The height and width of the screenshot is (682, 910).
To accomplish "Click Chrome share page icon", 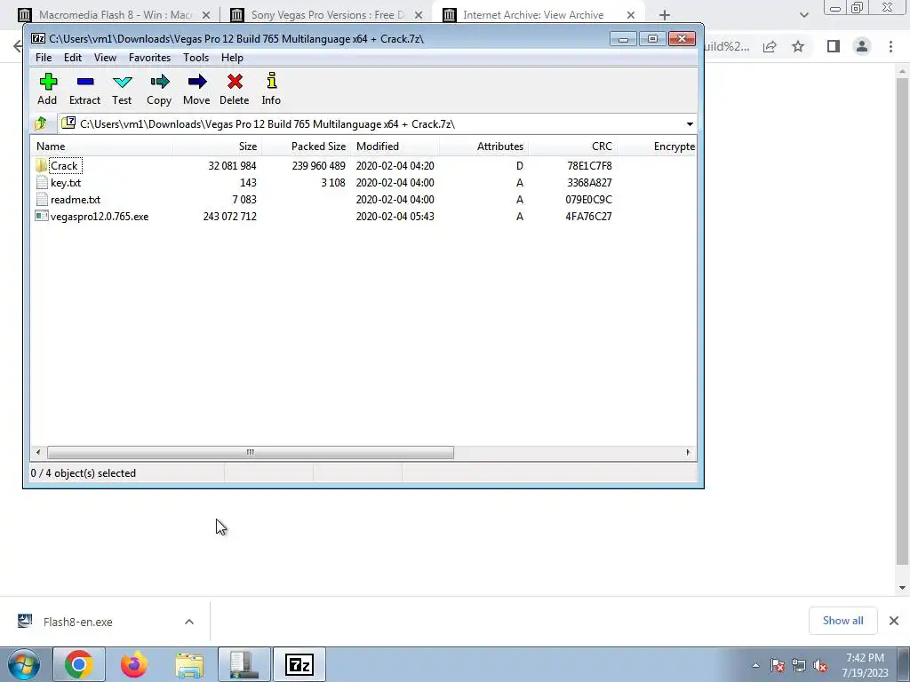I will tap(770, 46).
